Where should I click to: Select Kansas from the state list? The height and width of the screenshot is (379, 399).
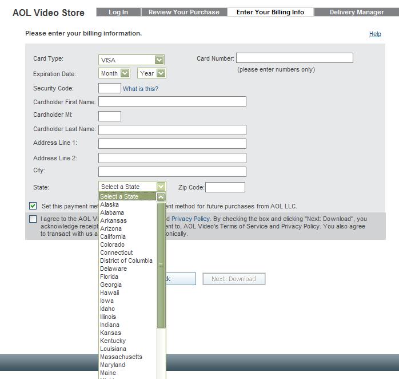coord(127,333)
